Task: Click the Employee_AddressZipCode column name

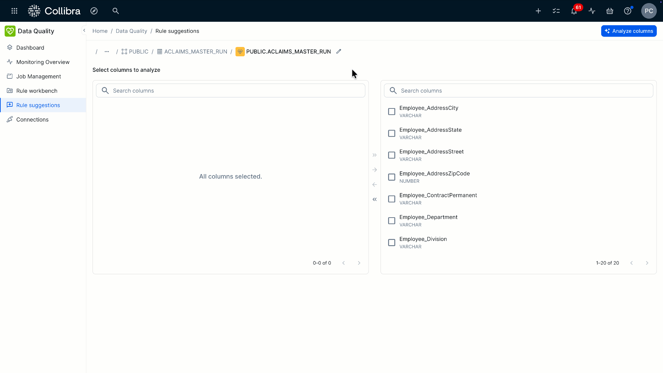Action: (x=434, y=174)
